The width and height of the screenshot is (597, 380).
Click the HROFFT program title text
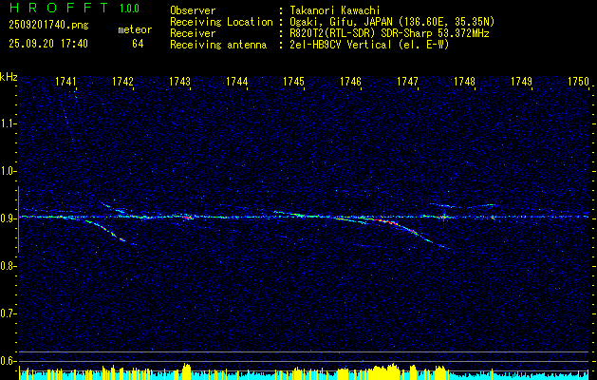pyautogui.click(x=58, y=8)
